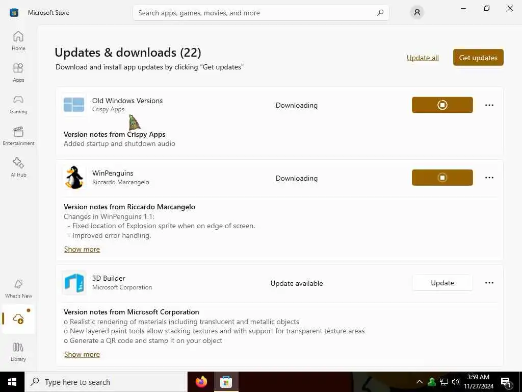The height and width of the screenshot is (392, 522).
Task: Open the Entertainment section
Action: [x=18, y=136]
